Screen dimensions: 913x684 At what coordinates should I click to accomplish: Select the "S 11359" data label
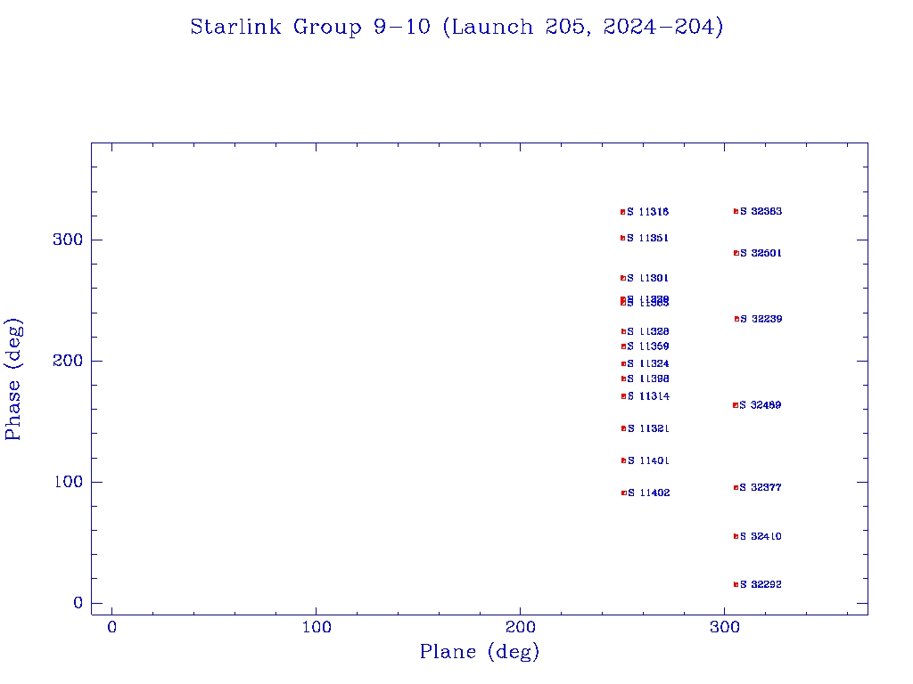click(x=649, y=346)
